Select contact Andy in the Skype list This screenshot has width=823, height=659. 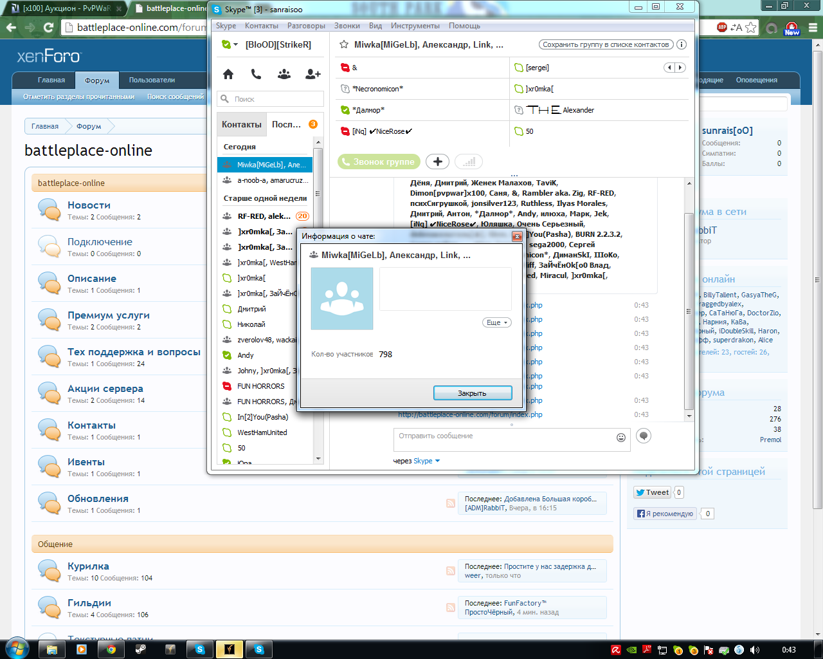tap(265, 355)
